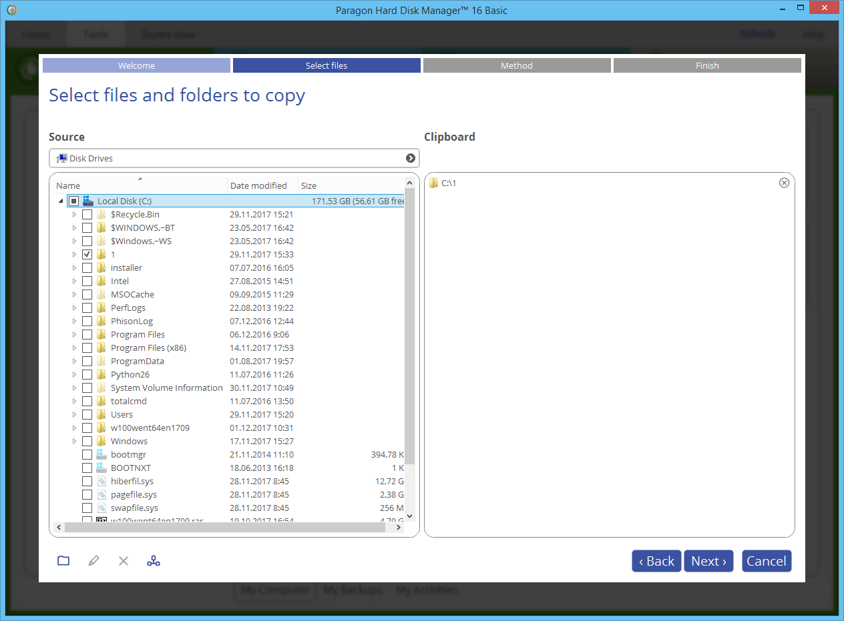Click the Windows folder icon
Image resolution: width=844 pixels, height=621 pixels.
101,441
